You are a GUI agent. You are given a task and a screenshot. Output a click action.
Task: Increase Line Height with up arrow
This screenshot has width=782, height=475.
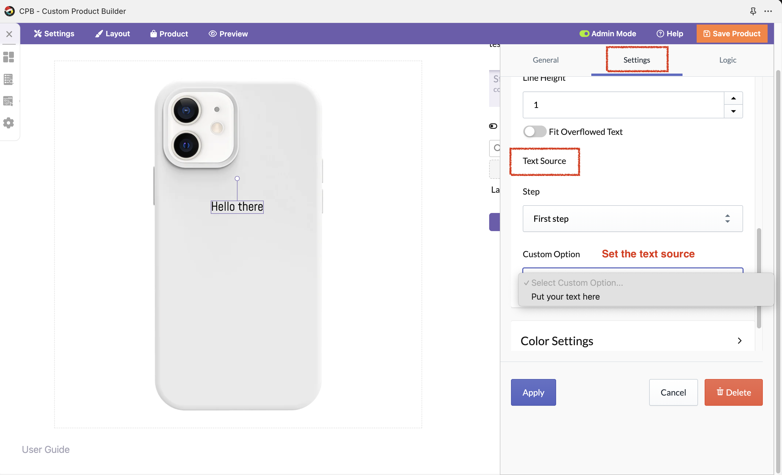[733, 98]
